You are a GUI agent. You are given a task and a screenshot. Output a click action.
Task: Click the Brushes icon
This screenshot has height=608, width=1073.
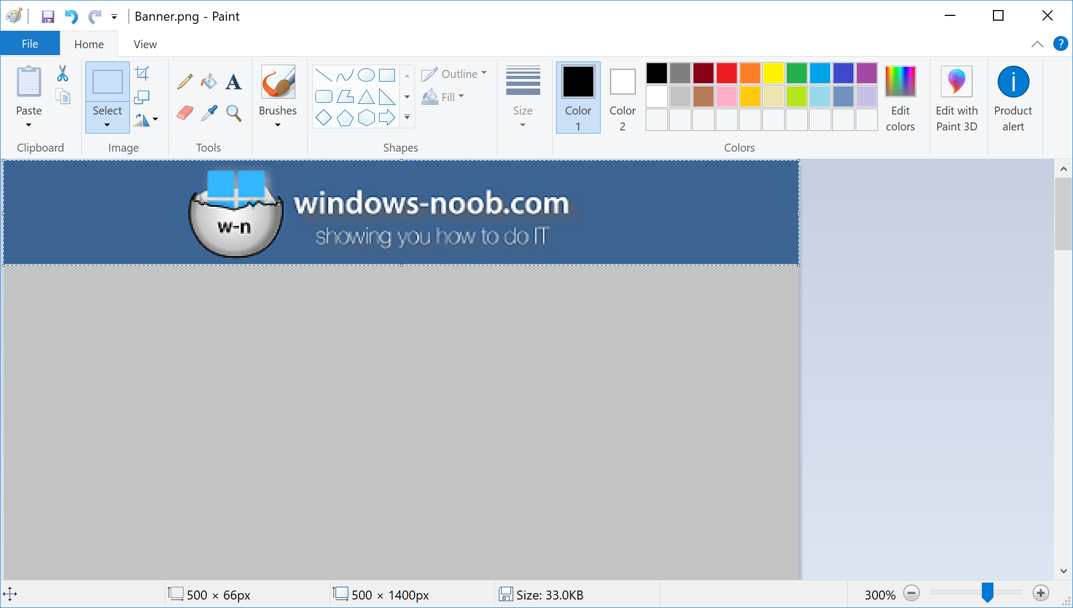click(278, 82)
